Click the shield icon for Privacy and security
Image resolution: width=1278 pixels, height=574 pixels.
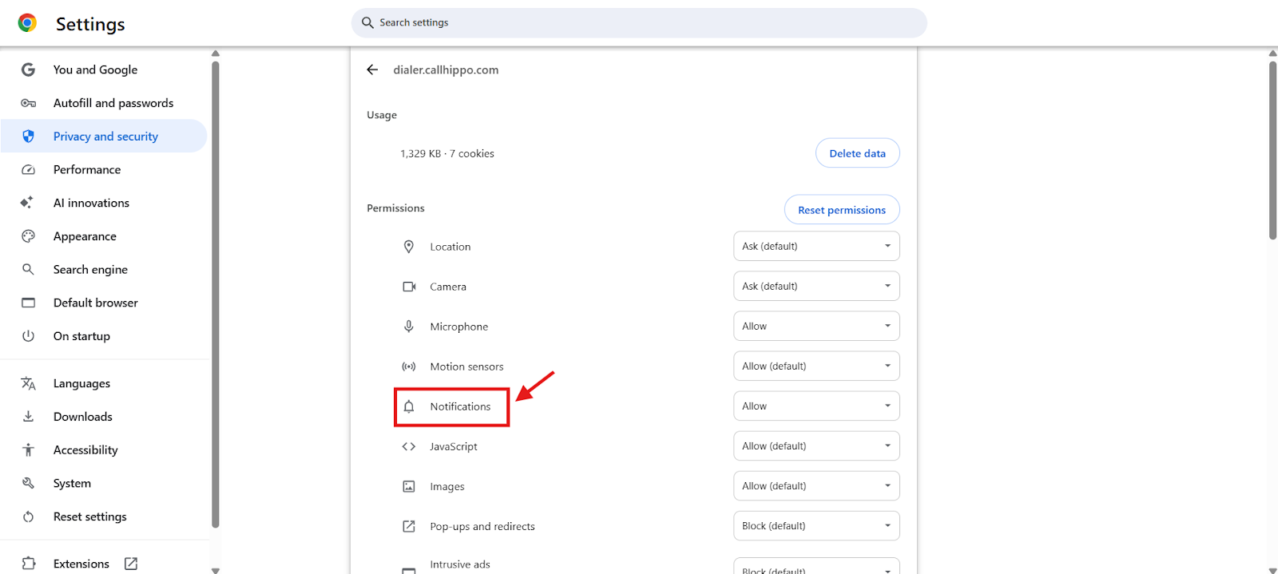pos(28,137)
